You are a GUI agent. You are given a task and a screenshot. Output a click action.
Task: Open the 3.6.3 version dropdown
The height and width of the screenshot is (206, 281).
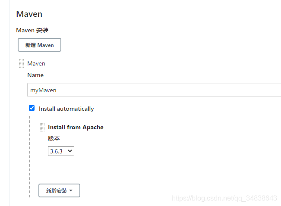pyautogui.click(x=61, y=151)
